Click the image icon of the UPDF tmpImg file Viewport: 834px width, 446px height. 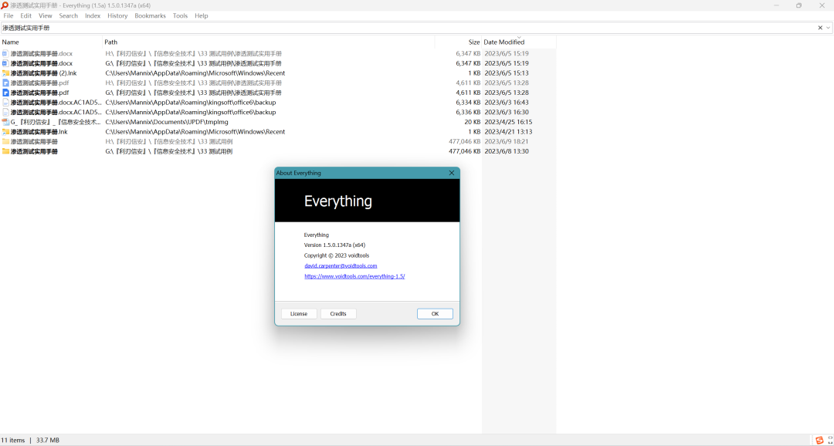pyautogui.click(x=5, y=122)
